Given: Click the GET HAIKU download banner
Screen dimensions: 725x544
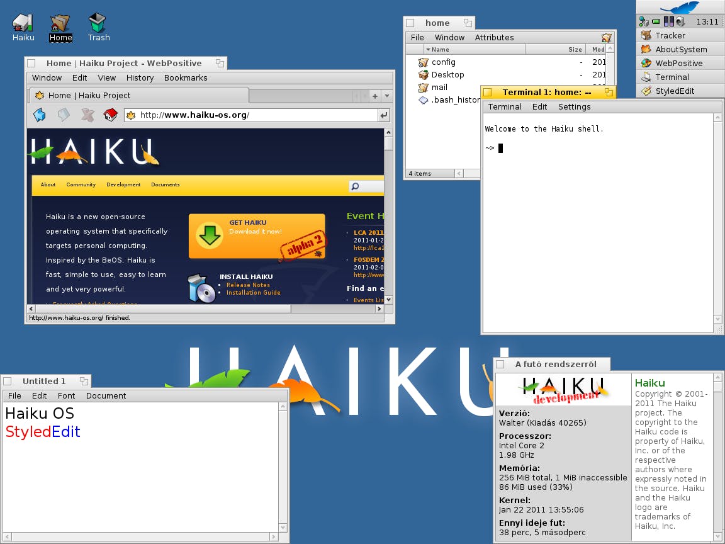Looking at the screenshot, I should click(x=257, y=236).
